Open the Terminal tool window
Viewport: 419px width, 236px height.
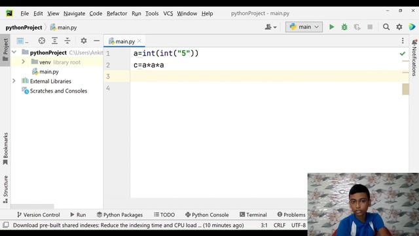(253, 214)
